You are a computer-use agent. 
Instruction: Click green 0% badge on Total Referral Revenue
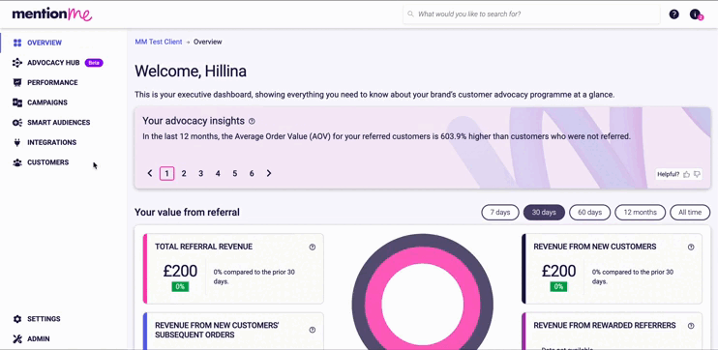point(180,287)
